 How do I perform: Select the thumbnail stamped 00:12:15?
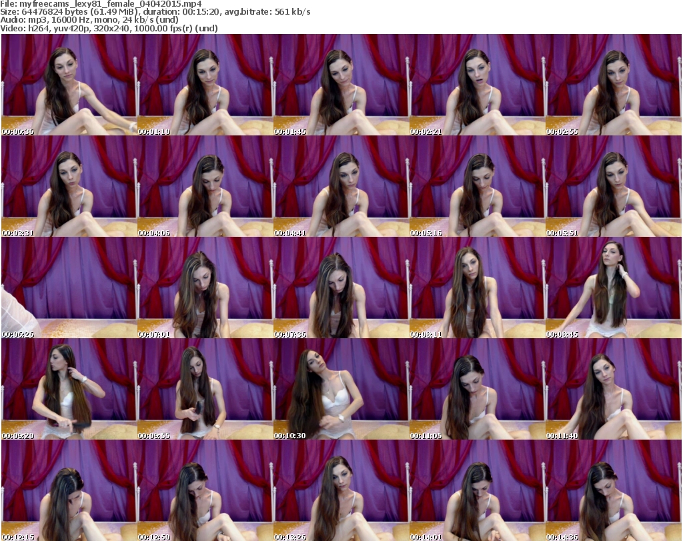click(x=69, y=490)
